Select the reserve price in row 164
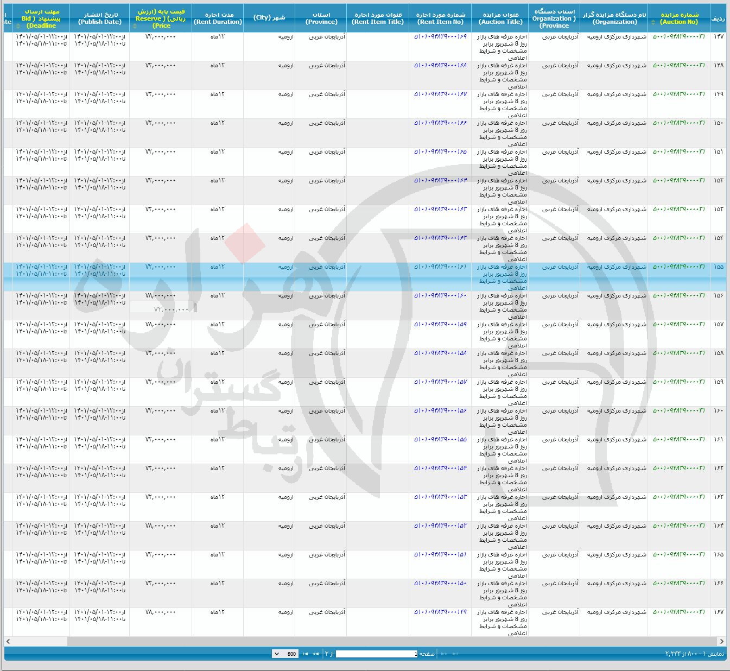Screen dimensions: 730x671 (161, 526)
